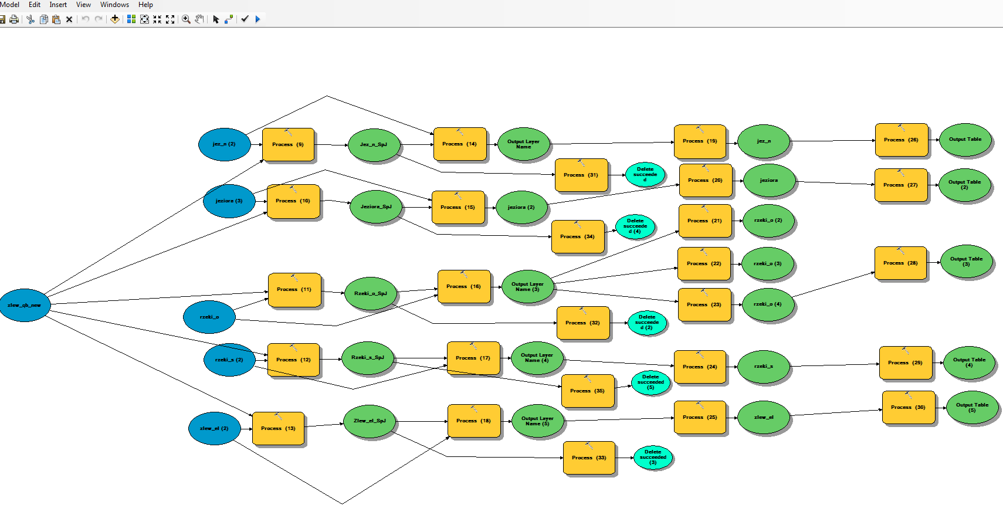This screenshot has height=508, width=1003.
Task: Select the zlew_el green output node
Action: pyautogui.click(x=764, y=417)
